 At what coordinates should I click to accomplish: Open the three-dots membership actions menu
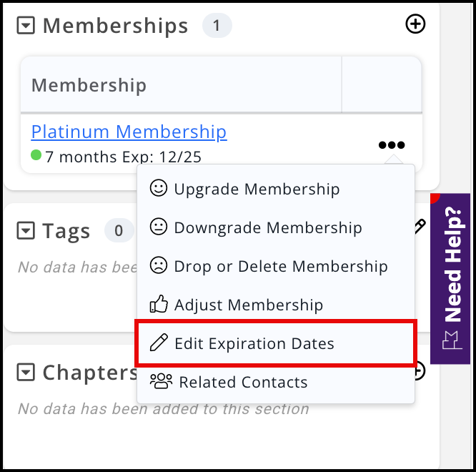392,145
